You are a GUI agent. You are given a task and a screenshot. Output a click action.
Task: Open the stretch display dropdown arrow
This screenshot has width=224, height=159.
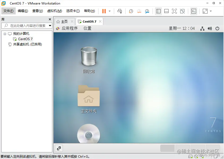(x=210, y=11)
